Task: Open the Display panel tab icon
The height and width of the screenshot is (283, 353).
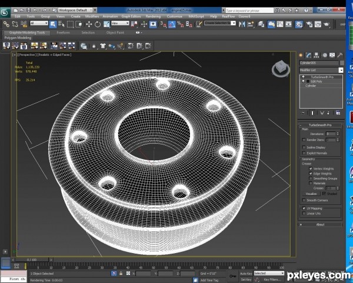Action: click(332, 55)
